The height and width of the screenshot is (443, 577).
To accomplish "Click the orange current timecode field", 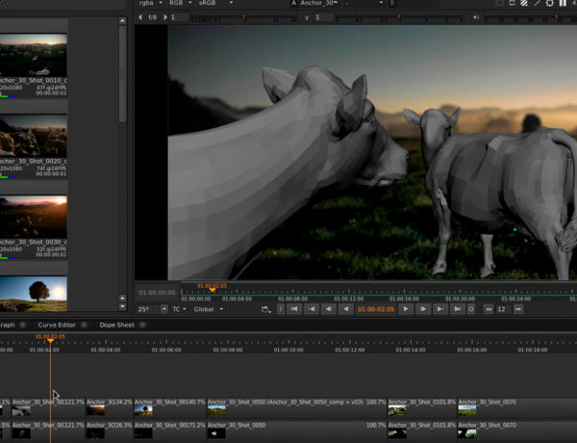I will coord(374,309).
